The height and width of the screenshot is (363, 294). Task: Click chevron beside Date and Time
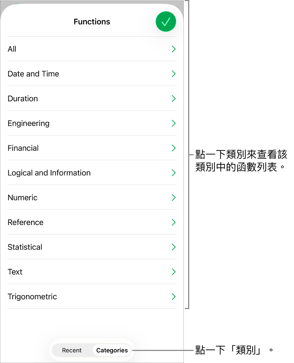click(174, 74)
